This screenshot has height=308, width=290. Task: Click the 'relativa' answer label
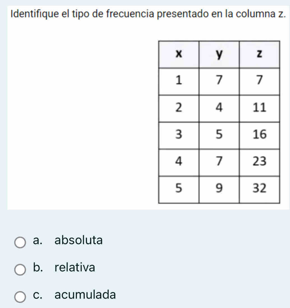[x=75, y=268]
